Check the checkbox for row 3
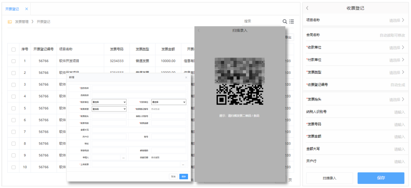Screen dimensions: 411x188 (x=13, y=84)
